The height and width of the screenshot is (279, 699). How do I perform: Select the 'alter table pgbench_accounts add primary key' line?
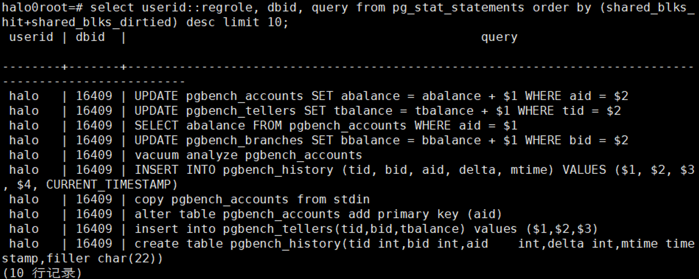click(318, 214)
